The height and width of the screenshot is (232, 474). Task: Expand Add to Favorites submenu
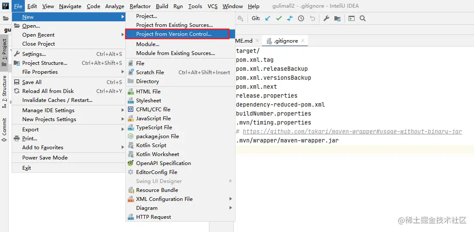[x=69, y=148]
